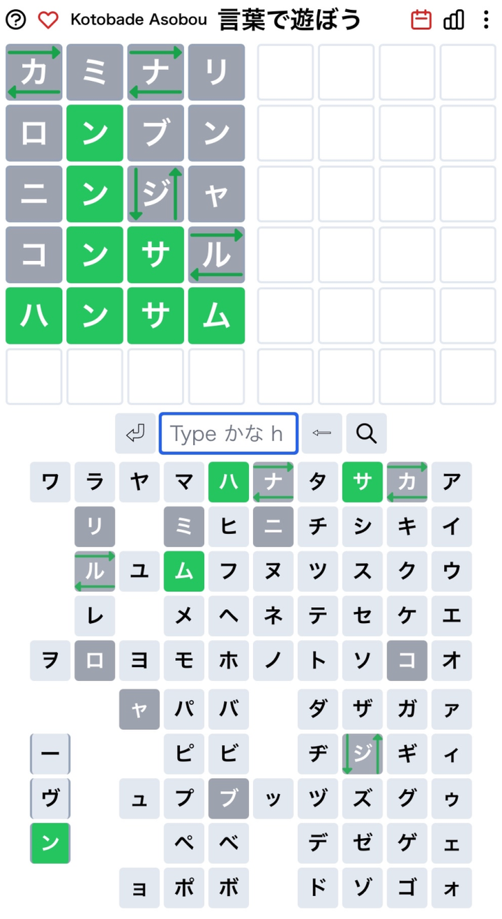Click the red heart icon
Viewport: 502px width, 919px height.
coord(48,20)
